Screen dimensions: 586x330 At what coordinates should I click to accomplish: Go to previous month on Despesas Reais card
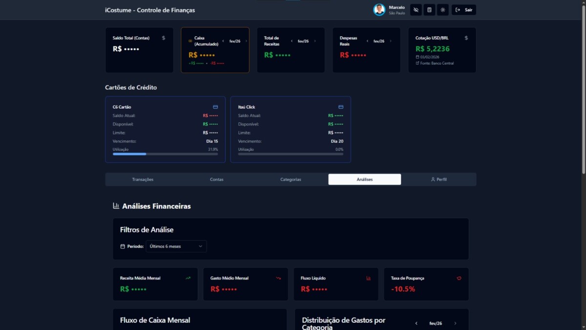coord(367,41)
